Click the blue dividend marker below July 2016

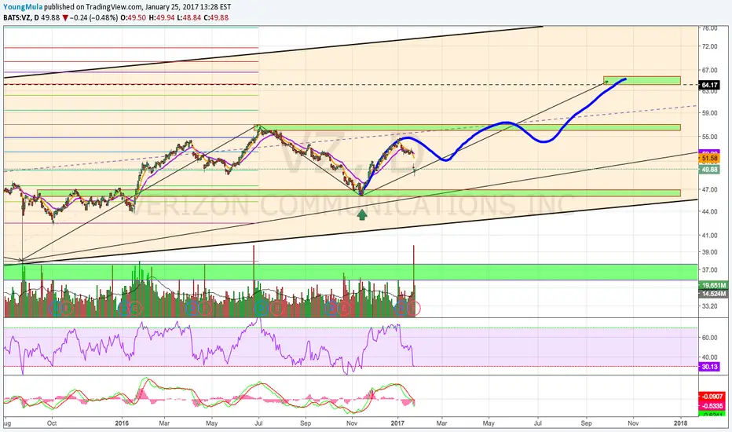point(261,308)
